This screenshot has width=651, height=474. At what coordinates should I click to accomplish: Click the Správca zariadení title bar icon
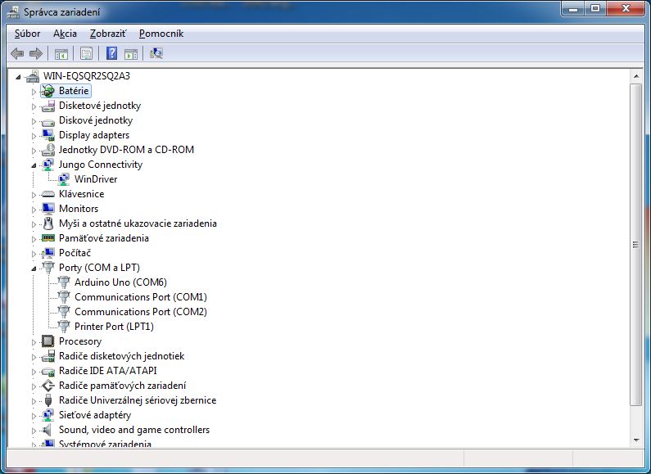tap(13, 12)
